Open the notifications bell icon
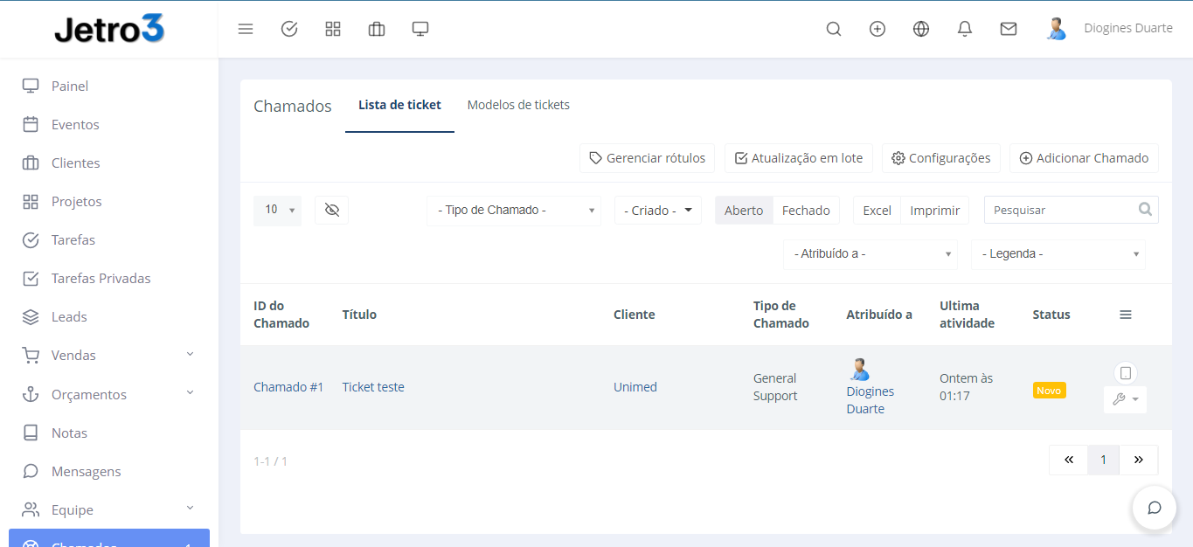 tap(965, 29)
